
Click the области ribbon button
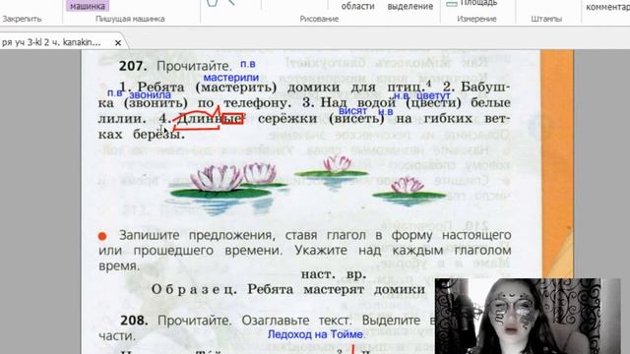(x=357, y=6)
